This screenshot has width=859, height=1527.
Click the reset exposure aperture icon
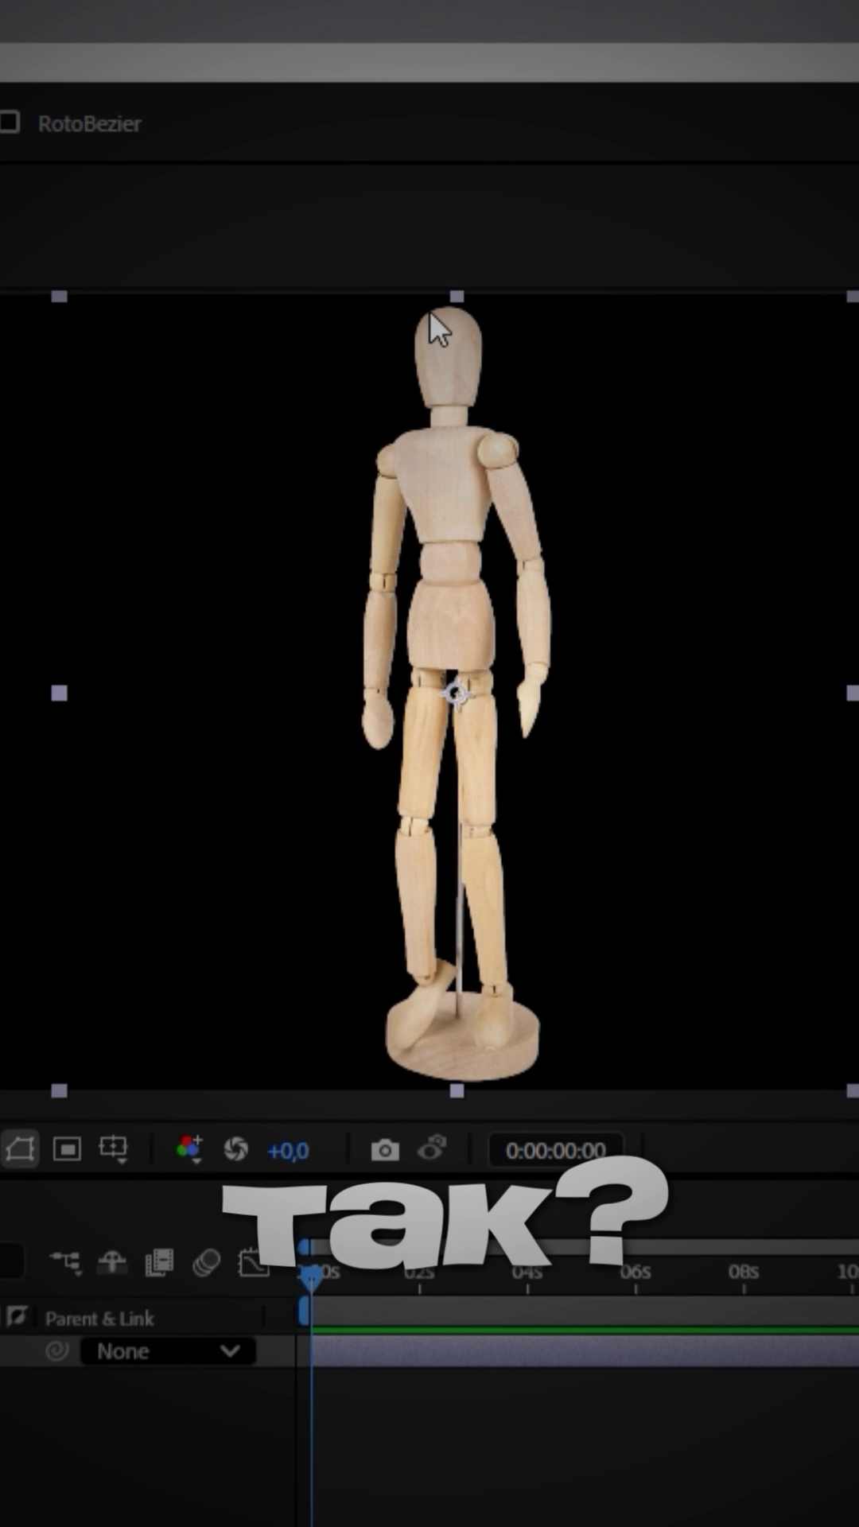[x=235, y=1149]
